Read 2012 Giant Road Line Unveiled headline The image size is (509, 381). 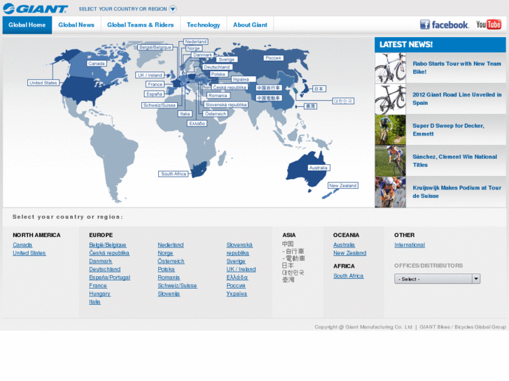pos(456,99)
